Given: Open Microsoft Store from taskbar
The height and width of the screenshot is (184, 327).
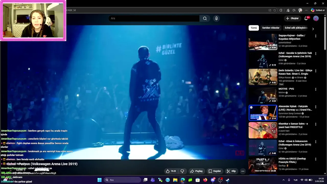Looking at the screenshot, I should (x=198, y=180).
